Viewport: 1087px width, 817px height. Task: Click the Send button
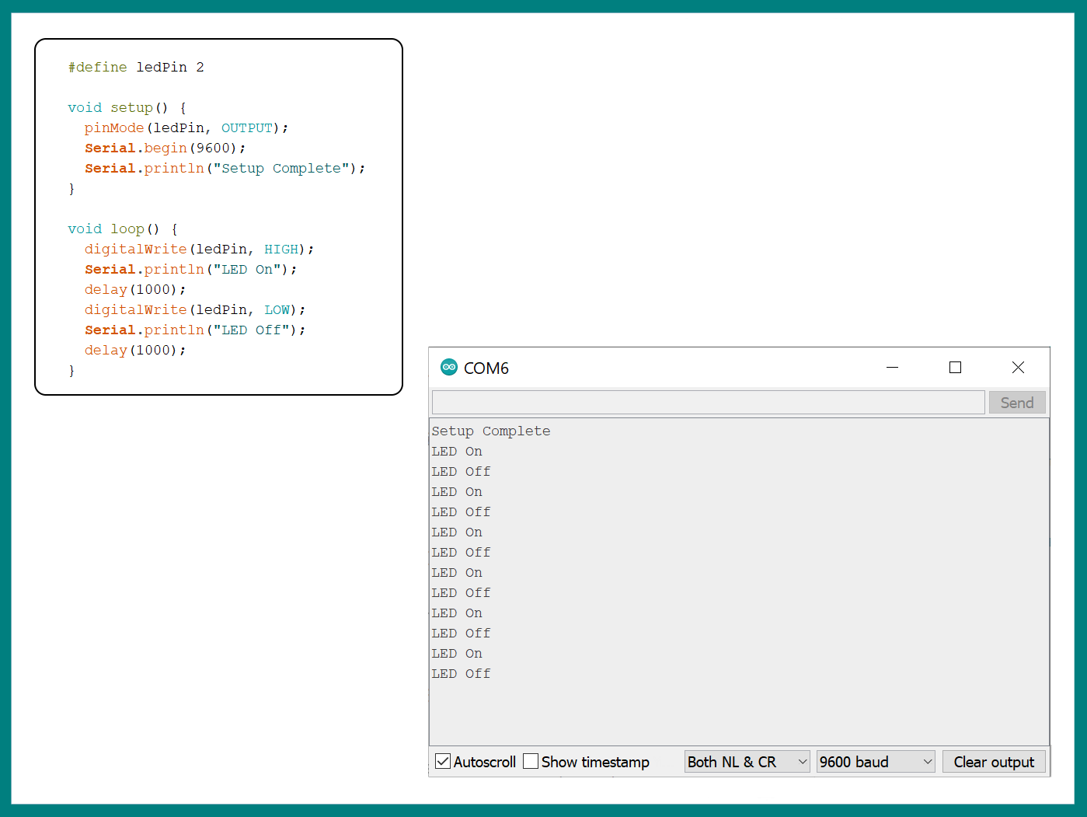(x=1017, y=403)
